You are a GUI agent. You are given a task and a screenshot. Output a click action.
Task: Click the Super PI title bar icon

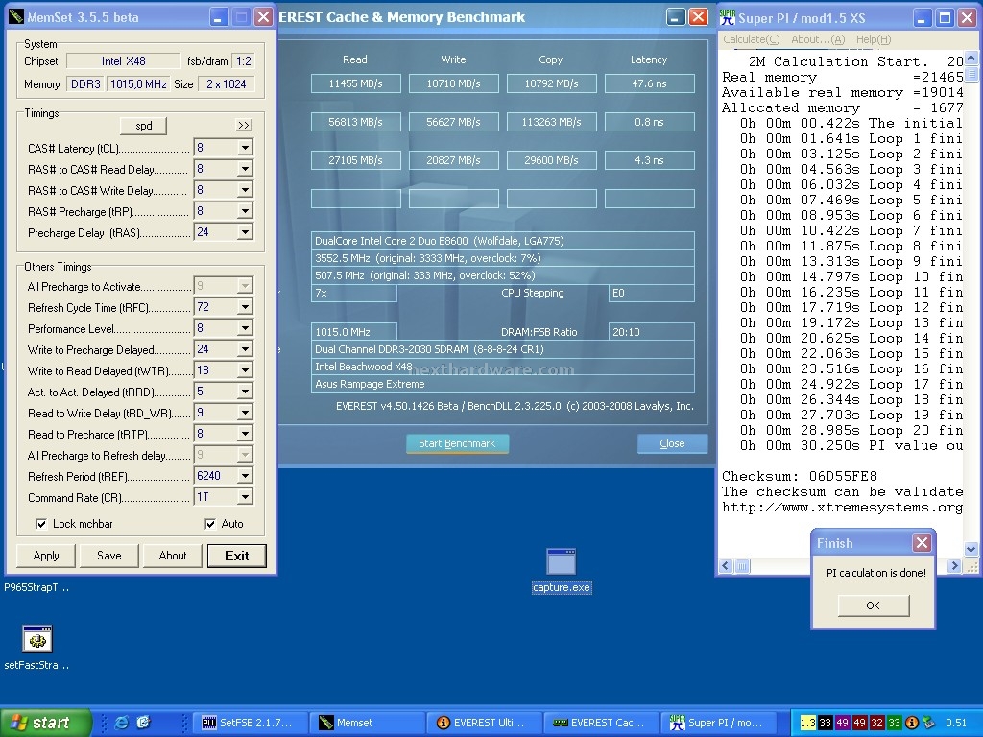(x=728, y=17)
